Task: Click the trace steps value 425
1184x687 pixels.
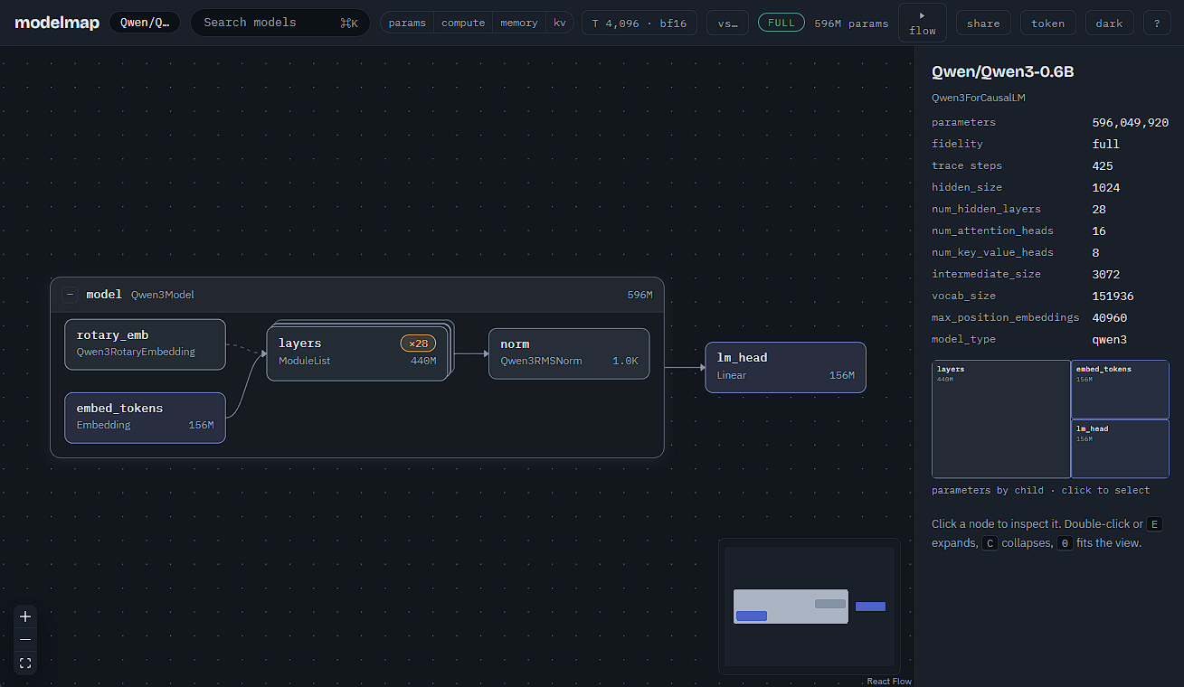Action: 1103,165
